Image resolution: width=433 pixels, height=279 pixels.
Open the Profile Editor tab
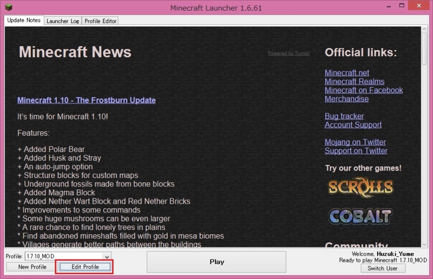100,21
